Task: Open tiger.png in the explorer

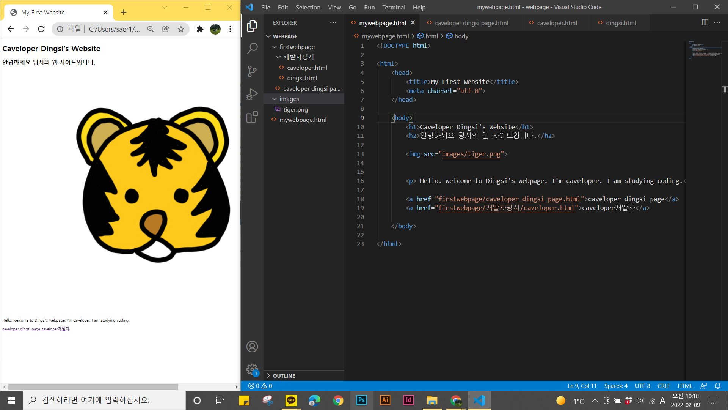Action: 295,109
